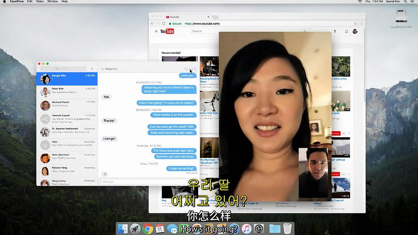Open the Paiwen Yang conversation
The image size is (418, 235).
[x=67, y=171]
